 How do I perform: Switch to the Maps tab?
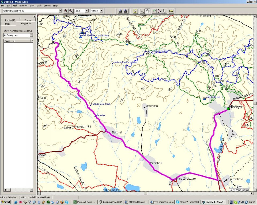point(8,24)
